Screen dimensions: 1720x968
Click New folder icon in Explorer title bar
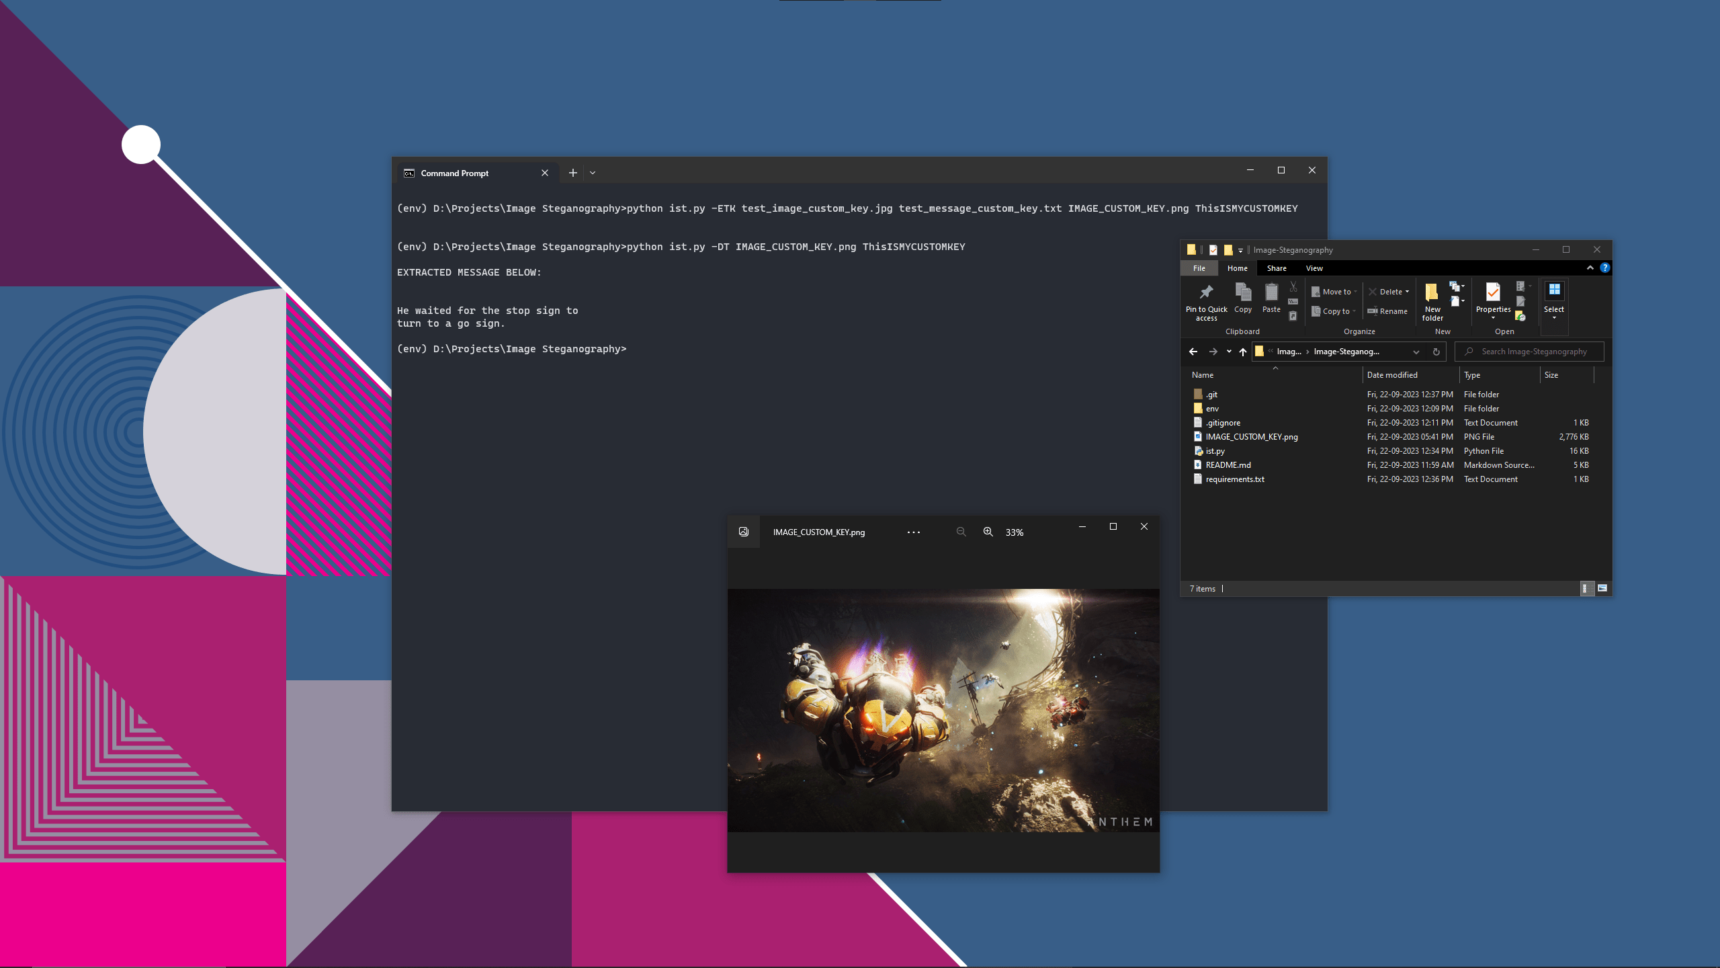1228,250
